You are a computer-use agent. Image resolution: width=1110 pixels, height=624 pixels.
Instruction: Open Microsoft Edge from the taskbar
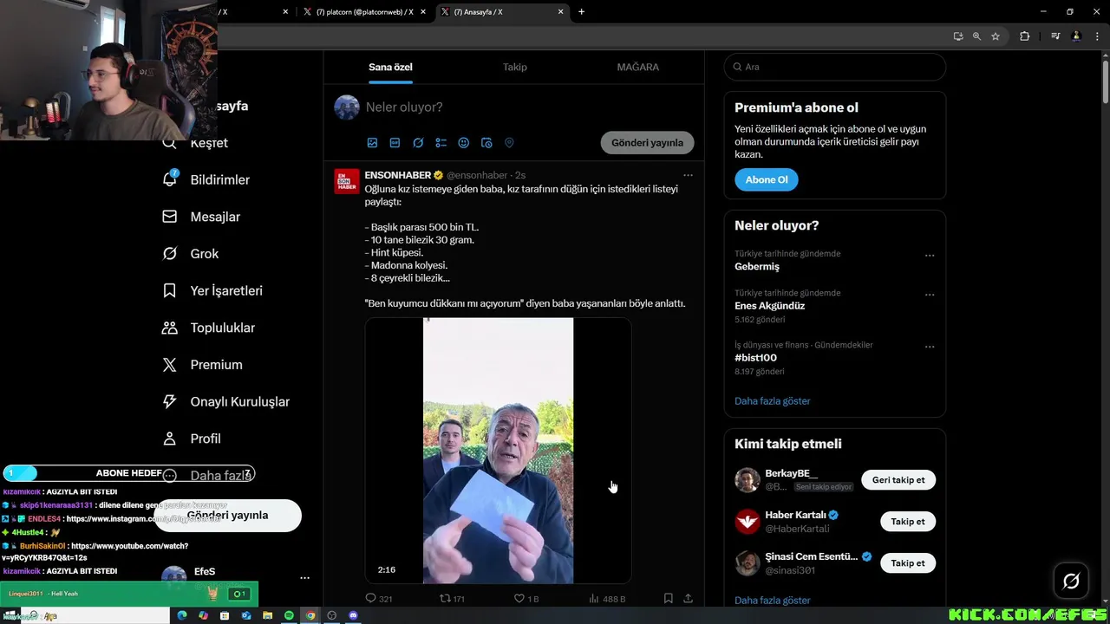point(182,615)
